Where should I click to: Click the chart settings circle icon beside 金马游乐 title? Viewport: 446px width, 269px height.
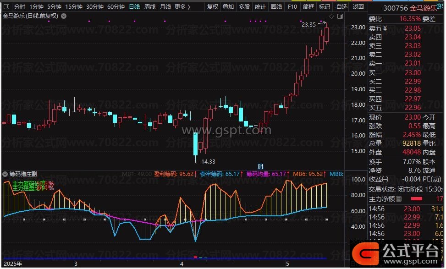tap(63, 16)
